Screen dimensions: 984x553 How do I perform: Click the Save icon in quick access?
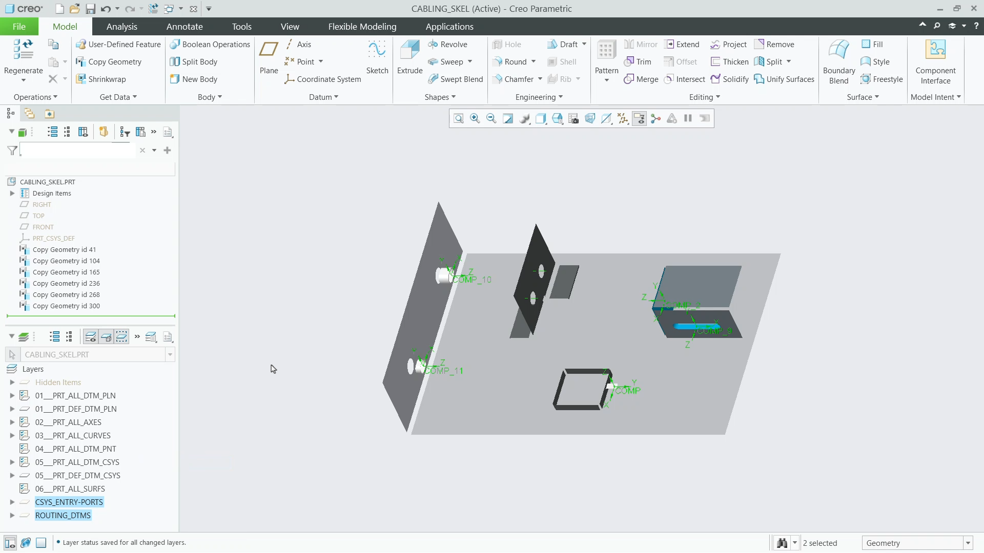90,9
